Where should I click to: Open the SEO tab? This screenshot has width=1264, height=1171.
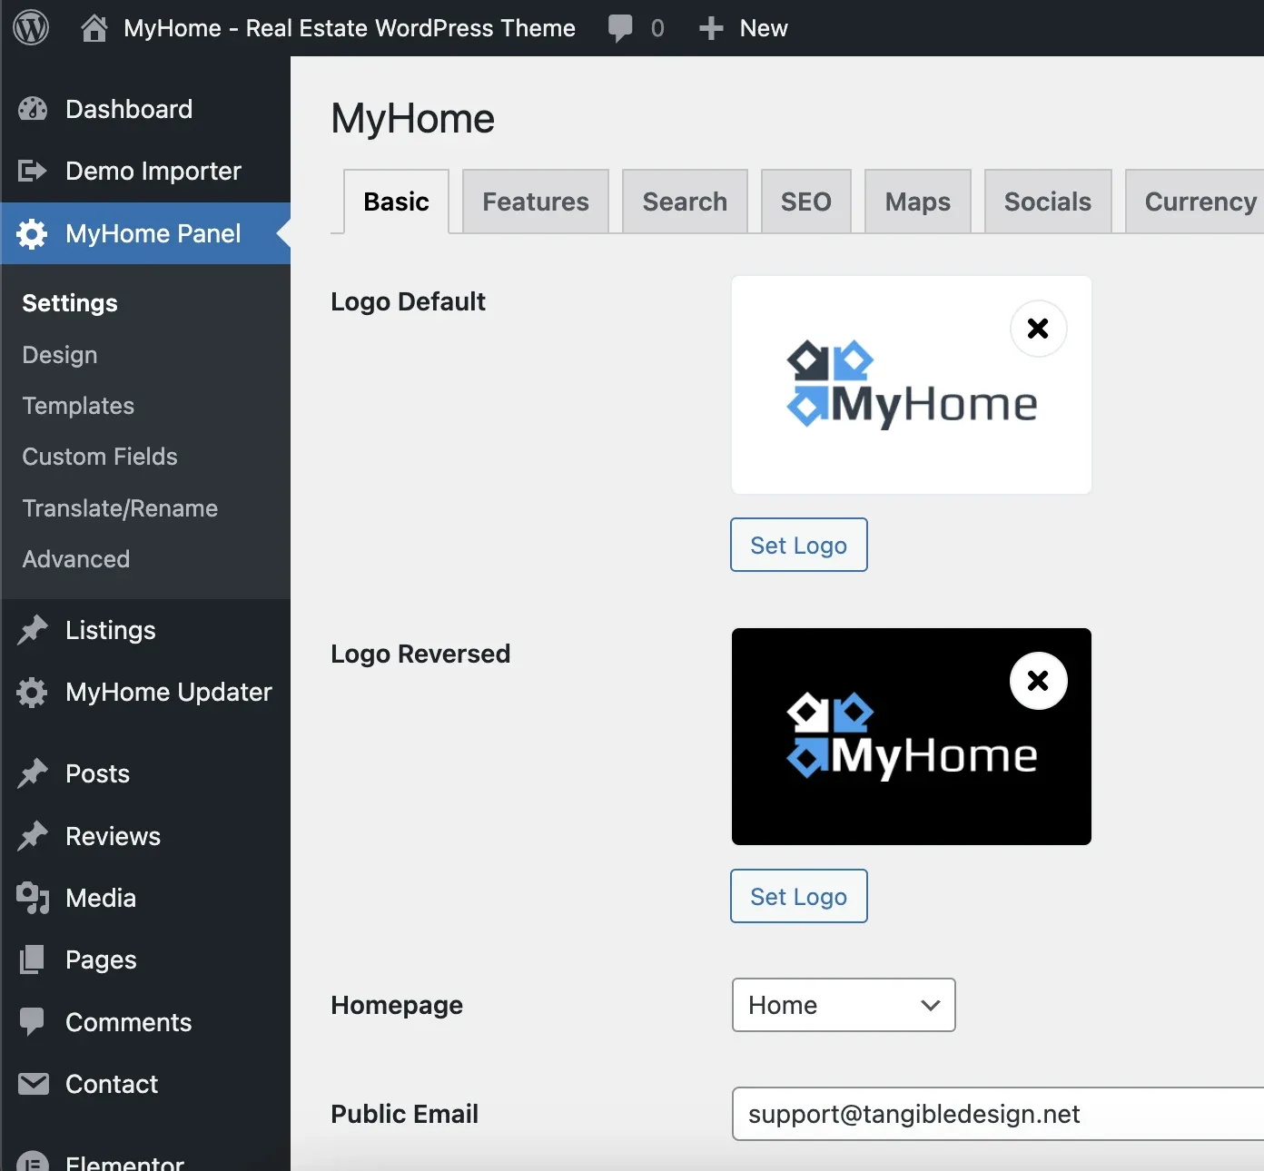coord(806,202)
